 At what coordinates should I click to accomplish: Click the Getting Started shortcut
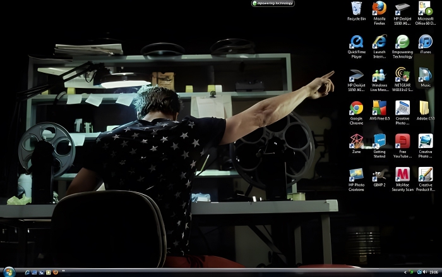pyautogui.click(x=379, y=141)
